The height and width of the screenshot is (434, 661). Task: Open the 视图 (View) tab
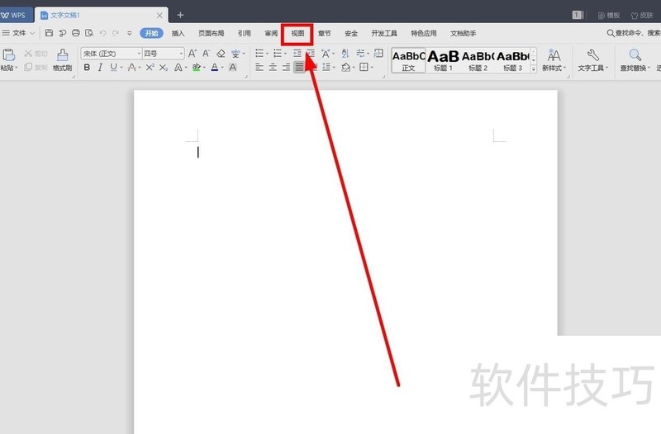(297, 33)
